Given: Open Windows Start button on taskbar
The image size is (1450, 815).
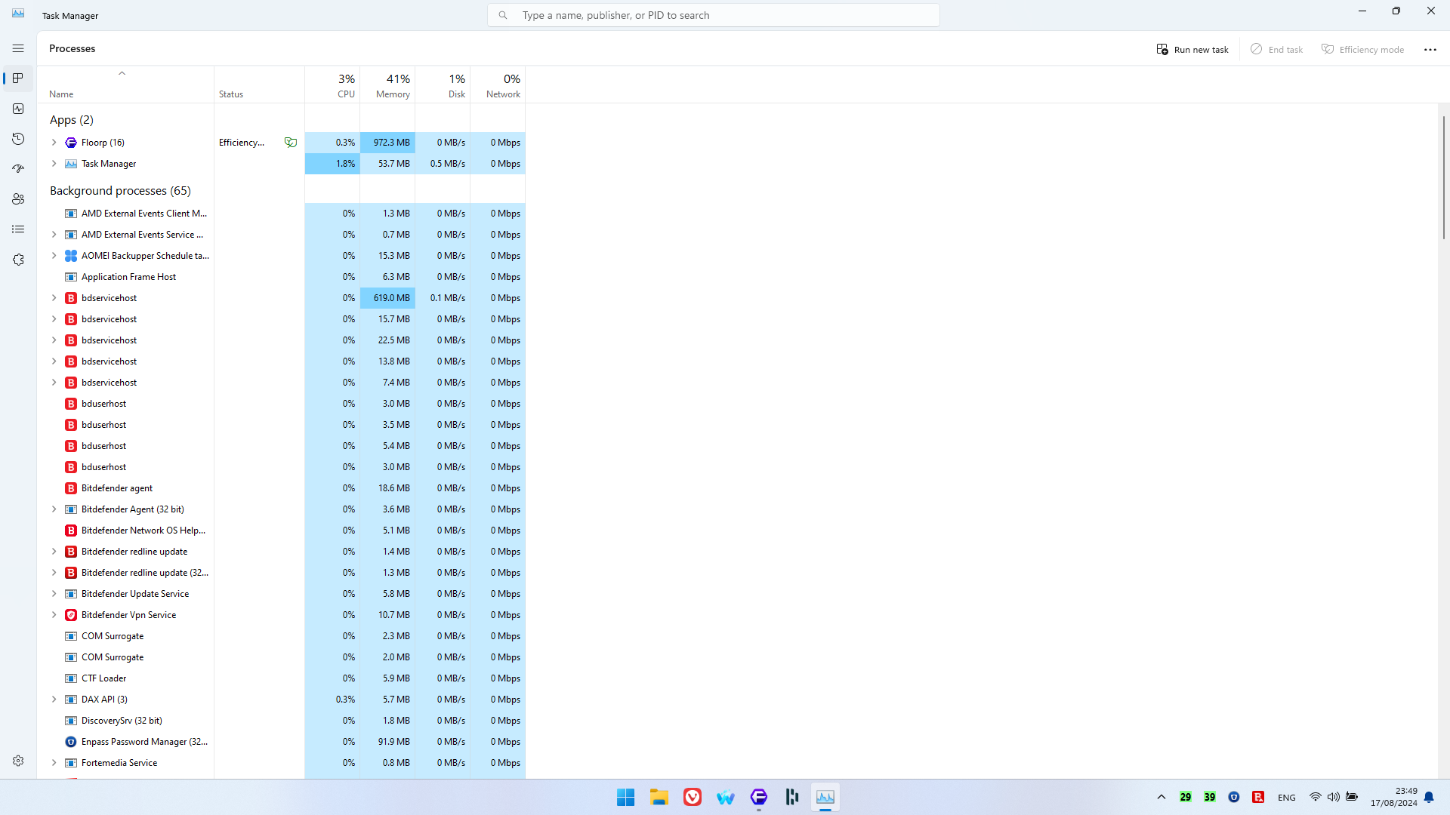Looking at the screenshot, I should [625, 798].
